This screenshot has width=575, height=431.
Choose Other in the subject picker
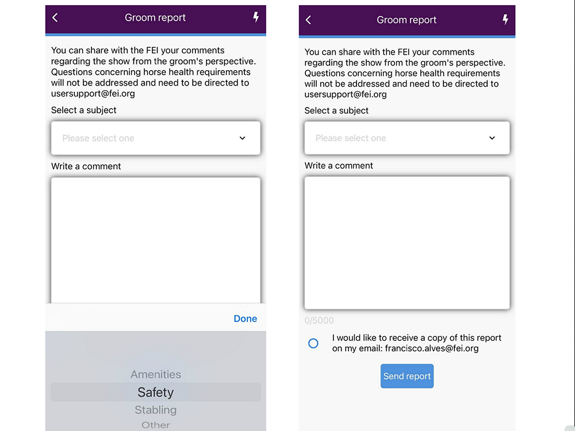pos(156,425)
